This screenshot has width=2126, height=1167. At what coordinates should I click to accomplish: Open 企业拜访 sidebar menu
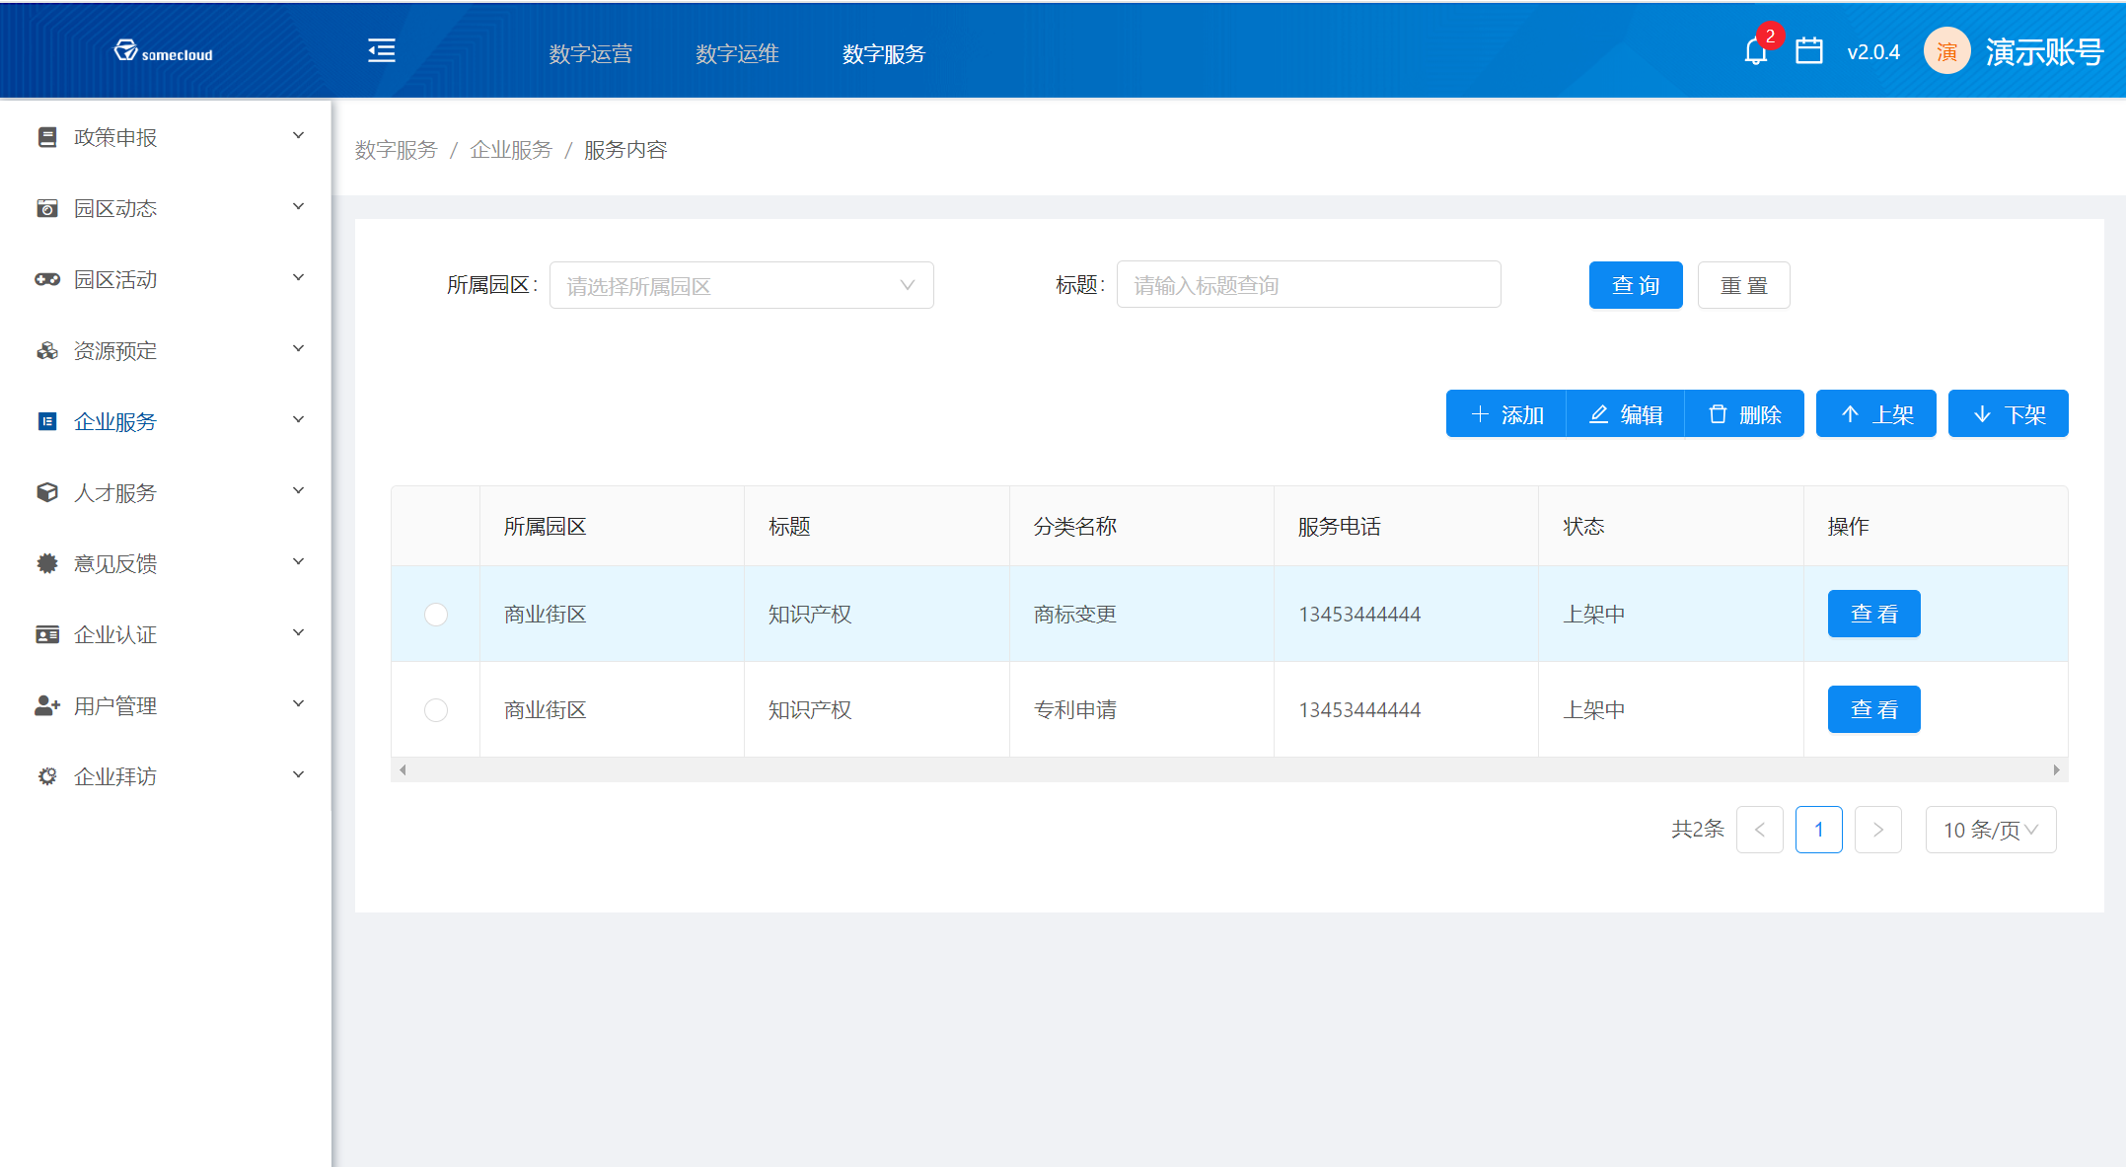click(166, 776)
